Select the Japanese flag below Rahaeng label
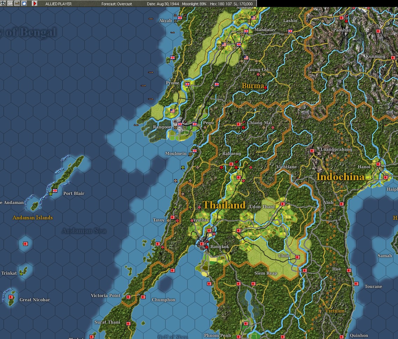 pyautogui.click(x=231, y=164)
